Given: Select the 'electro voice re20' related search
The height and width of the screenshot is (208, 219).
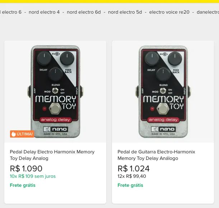Looking at the screenshot, I should (x=169, y=12).
